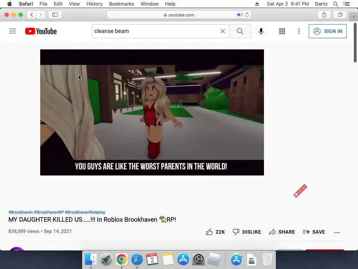The height and width of the screenshot is (269, 358).
Task: Open more actions ellipsis below video
Action: (x=337, y=233)
